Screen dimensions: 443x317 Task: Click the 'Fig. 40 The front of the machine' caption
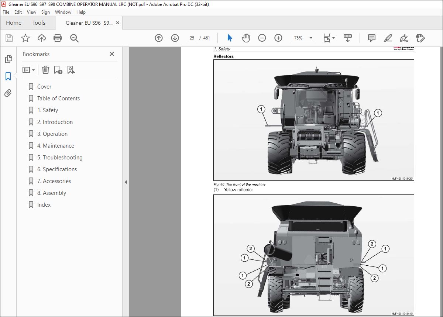(x=240, y=185)
